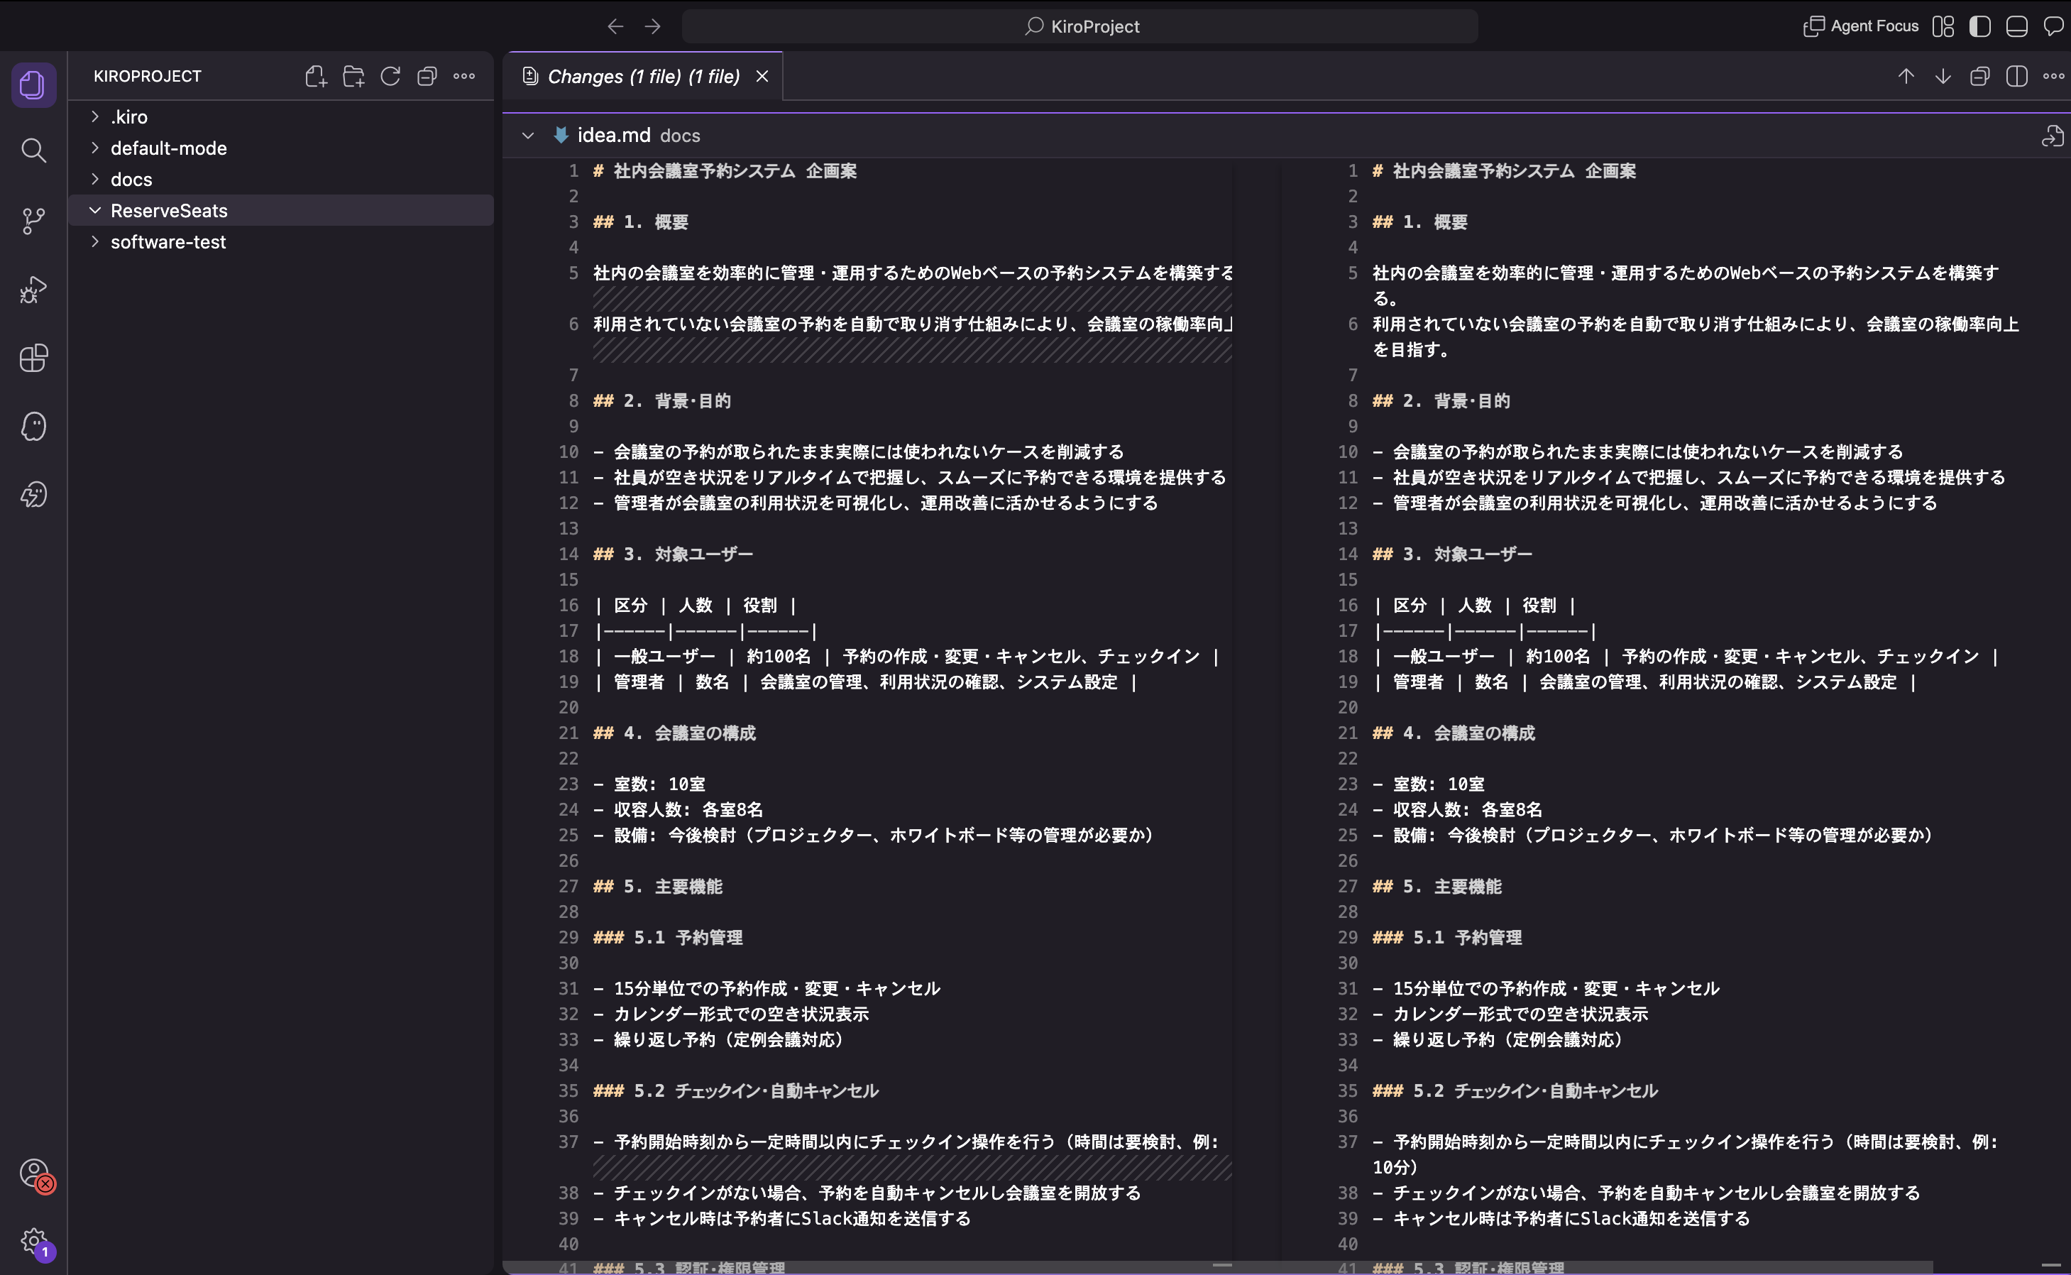The height and width of the screenshot is (1275, 2071).
Task: Go to previous change arrow
Action: pos(1906,76)
